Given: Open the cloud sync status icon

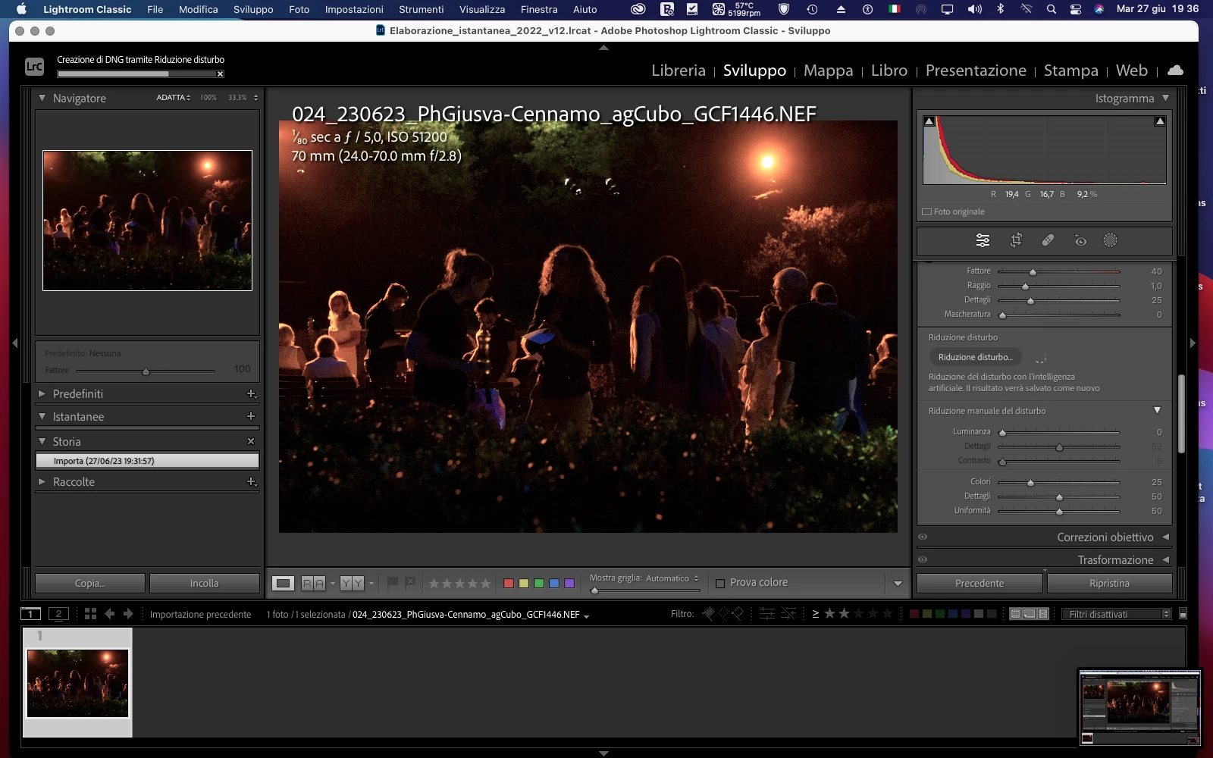Looking at the screenshot, I should 1175,70.
